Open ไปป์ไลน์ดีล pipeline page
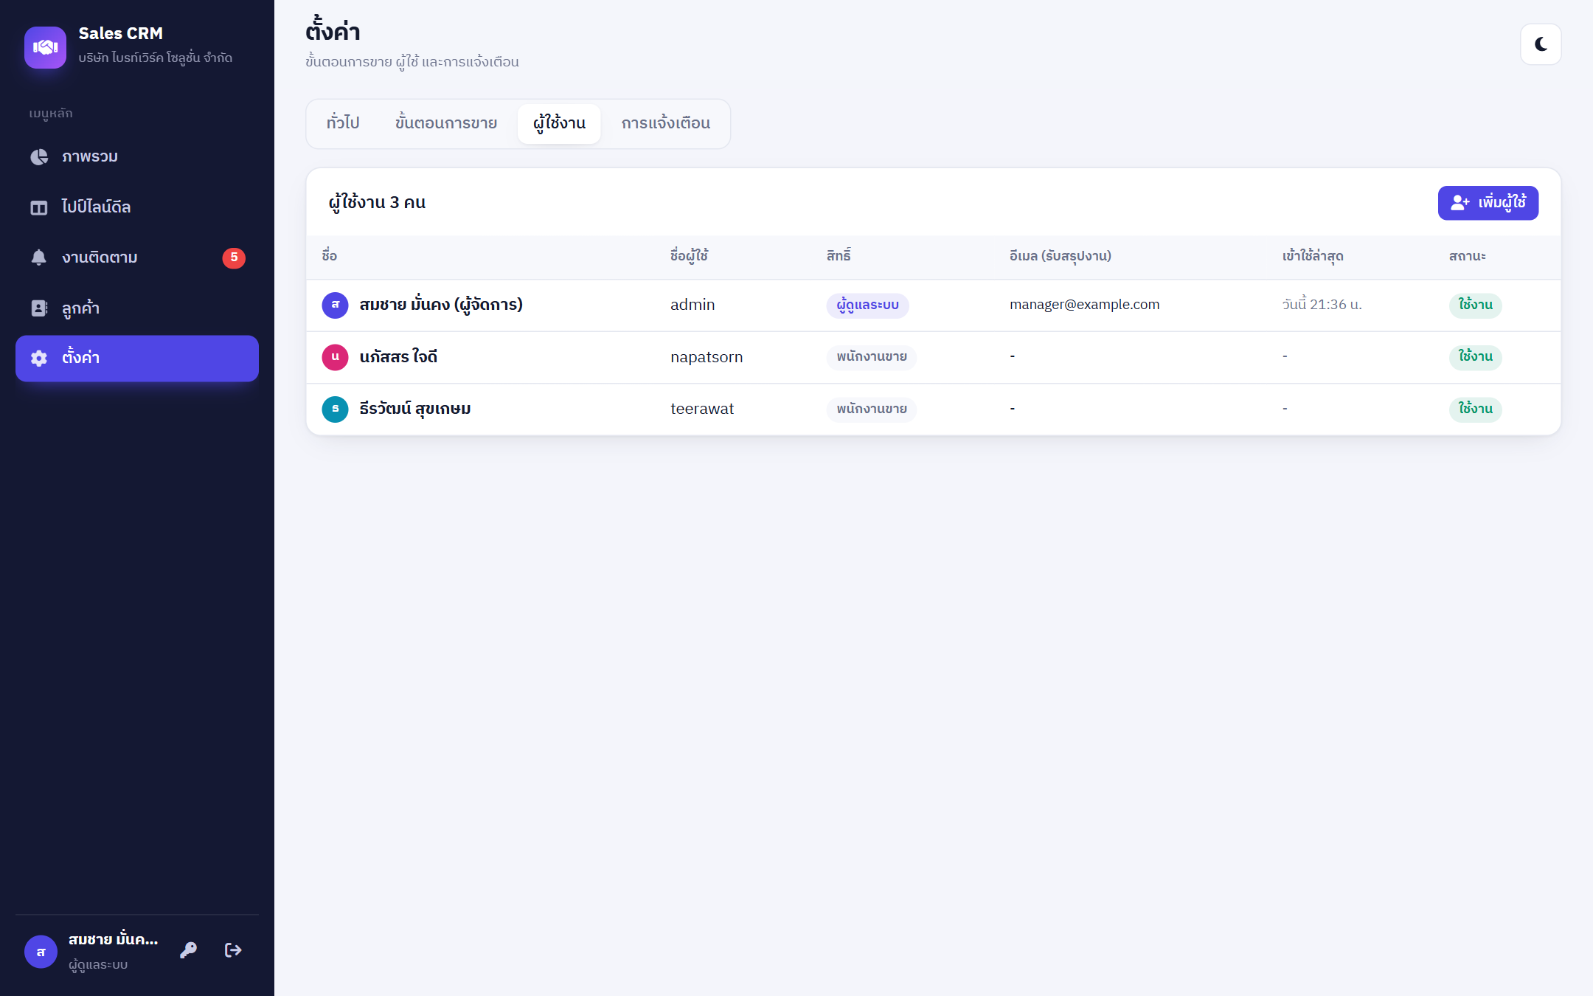 click(137, 207)
